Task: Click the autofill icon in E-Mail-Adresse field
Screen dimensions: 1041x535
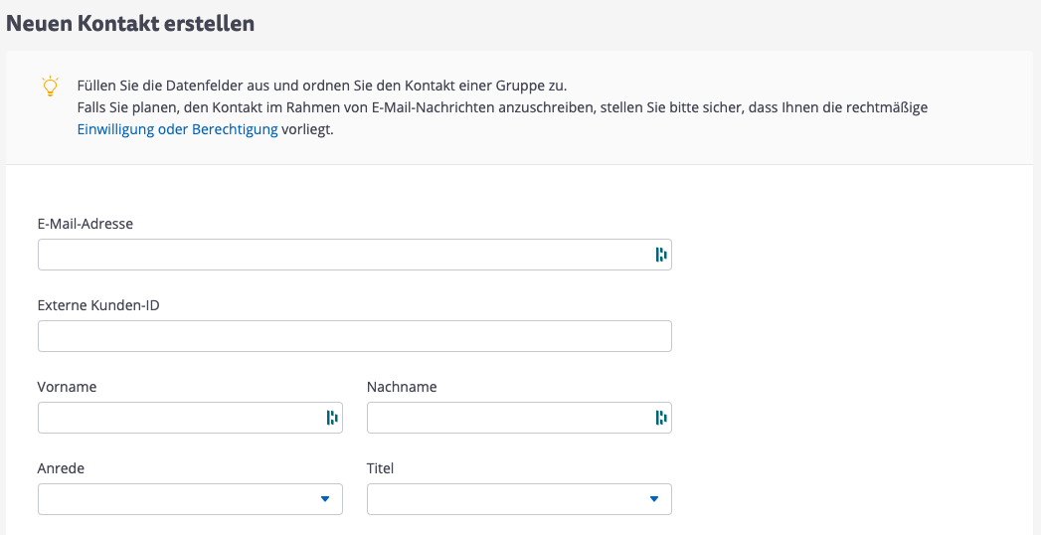Action: coord(660,255)
